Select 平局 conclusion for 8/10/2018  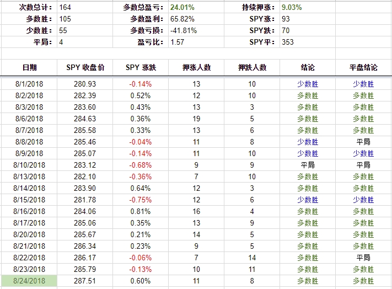(x=308, y=165)
